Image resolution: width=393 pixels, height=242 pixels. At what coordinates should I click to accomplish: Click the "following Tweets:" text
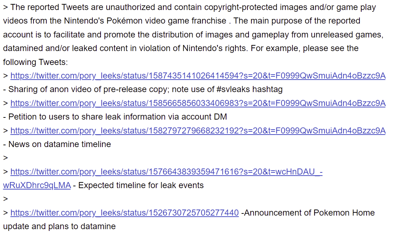pyautogui.click(x=35, y=62)
